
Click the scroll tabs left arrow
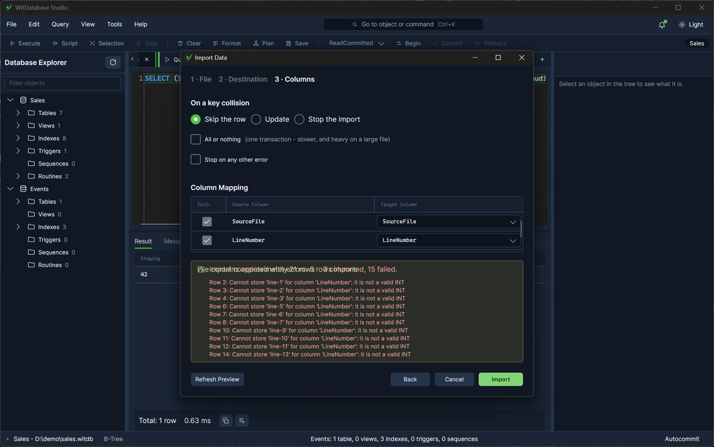tap(132, 59)
